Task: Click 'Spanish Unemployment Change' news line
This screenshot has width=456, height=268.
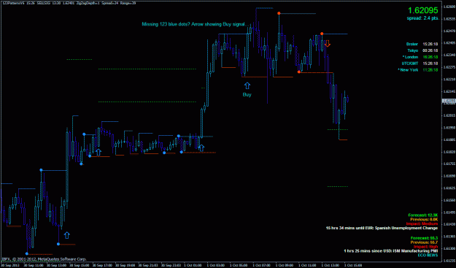Action: (382, 228)
